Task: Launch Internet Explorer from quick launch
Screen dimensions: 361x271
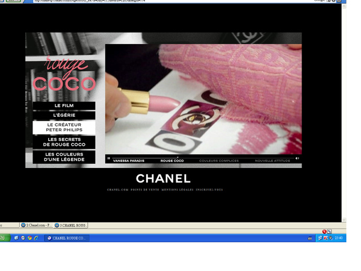Action: tap(36, 238)
